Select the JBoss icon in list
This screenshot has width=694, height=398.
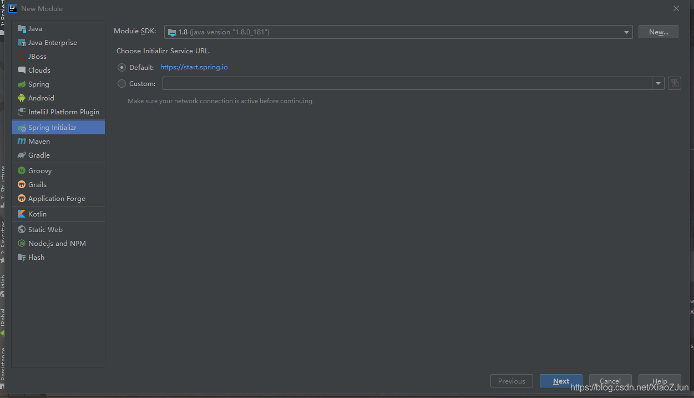tap(22, 56)
